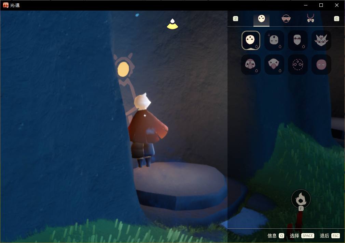Pick the dashed-circle outline mask
Viewport: 345px width, 243px height.
click(x=298, y=64)
